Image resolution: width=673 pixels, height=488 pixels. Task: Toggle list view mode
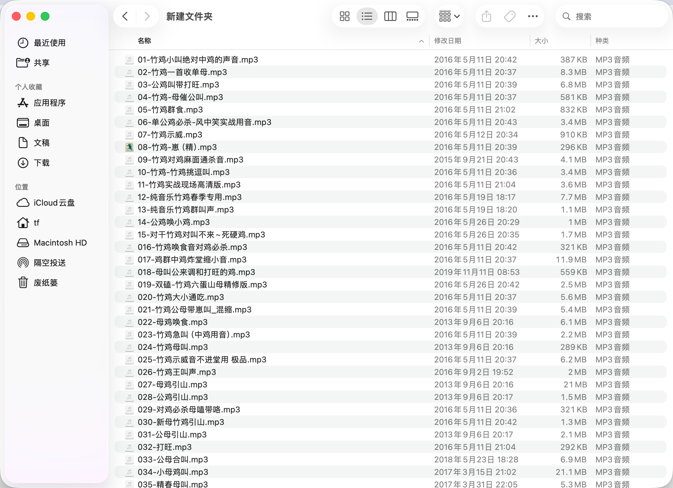point(367,16)
